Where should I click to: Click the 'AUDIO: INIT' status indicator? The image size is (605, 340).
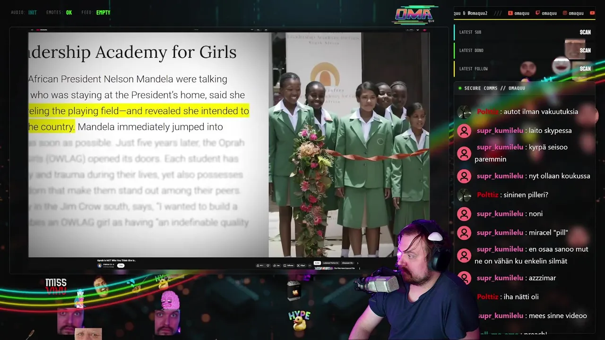[x=24, y=13]
